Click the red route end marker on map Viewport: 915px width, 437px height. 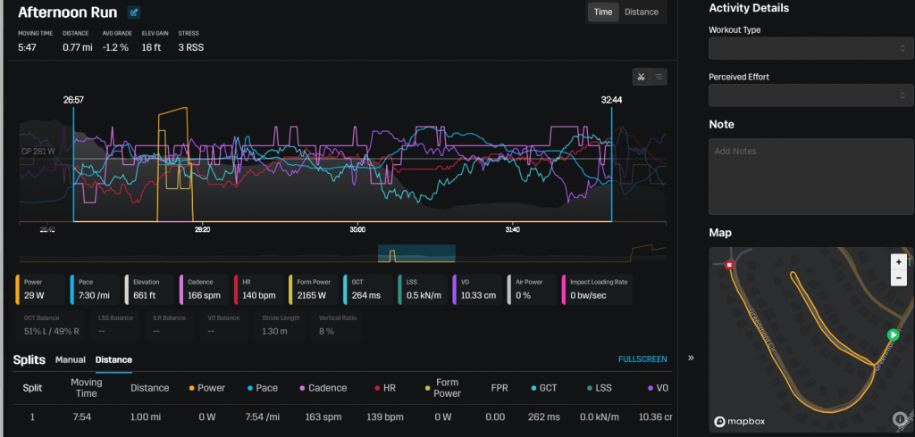(x=730, y=265)
